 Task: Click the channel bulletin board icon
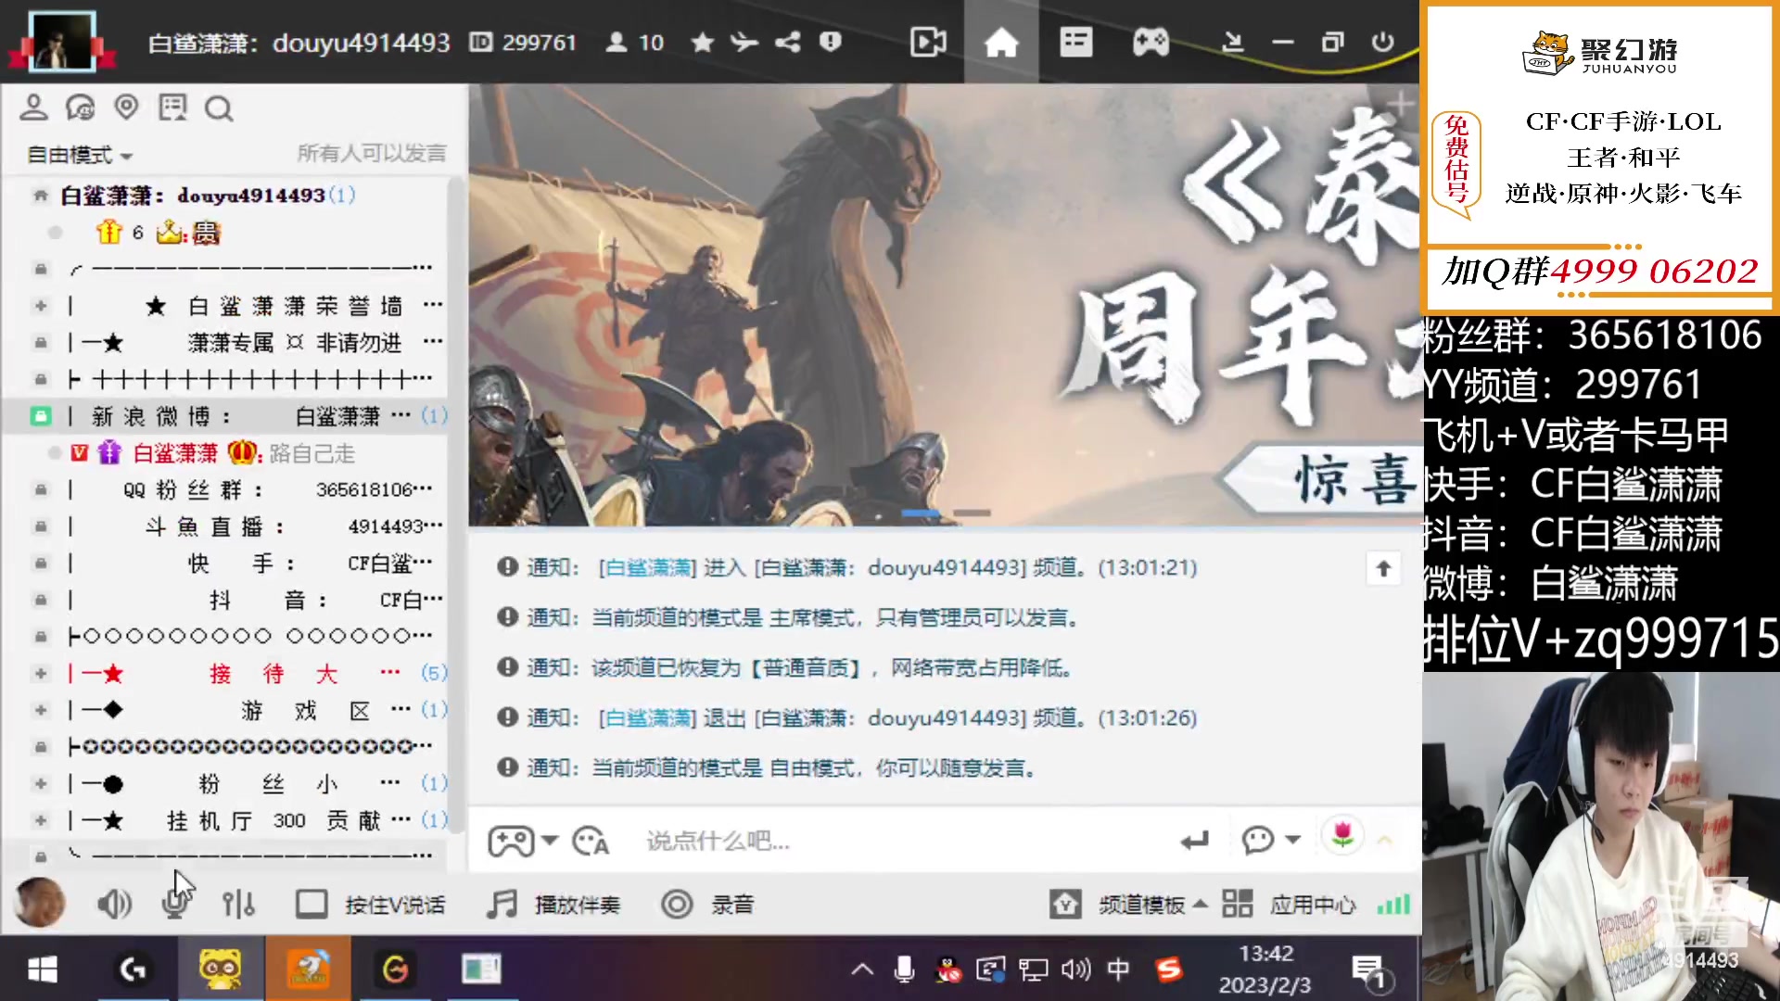(172, 108)
